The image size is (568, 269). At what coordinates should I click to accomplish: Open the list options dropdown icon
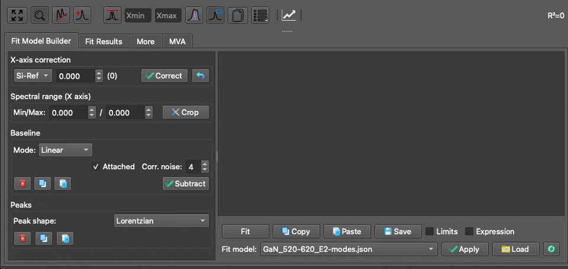[x=260, y=15]
